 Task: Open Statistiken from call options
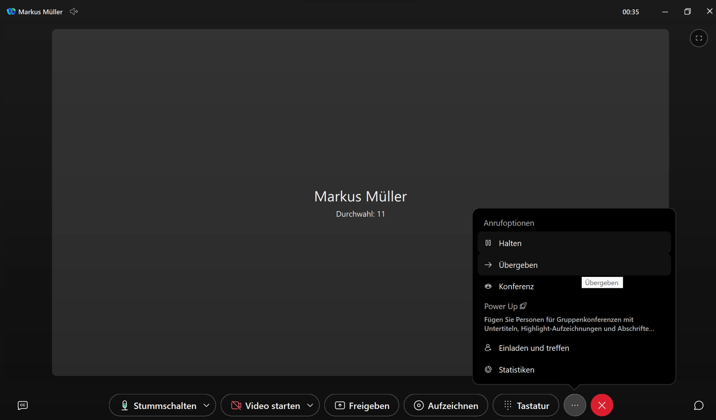516,370
